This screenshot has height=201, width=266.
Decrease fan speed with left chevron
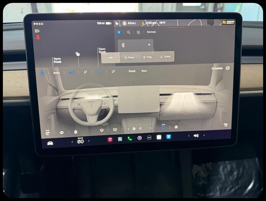128,129
